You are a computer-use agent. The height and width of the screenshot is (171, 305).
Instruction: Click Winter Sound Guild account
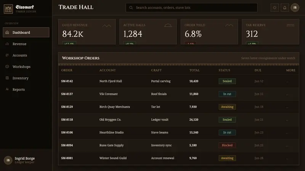[x=113, y=158]
